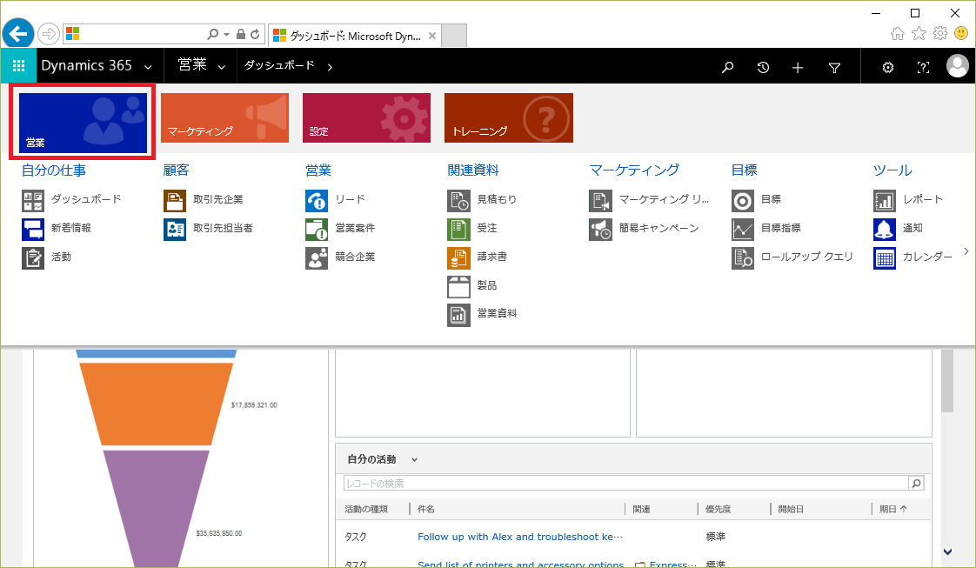Open the 自分の活動 view dropdown
Viewport: 976px width, 568px height.
click(x=415, y=460)
